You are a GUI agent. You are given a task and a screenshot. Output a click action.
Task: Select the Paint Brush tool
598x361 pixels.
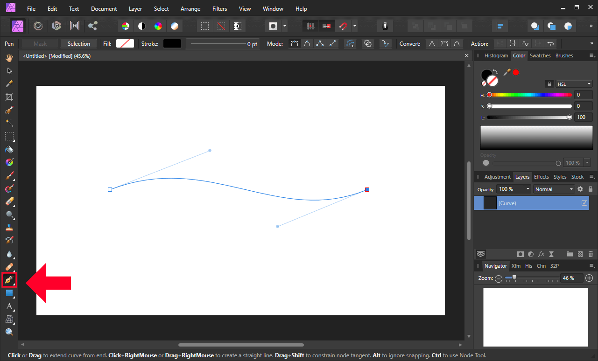click(x=9, y=176)
